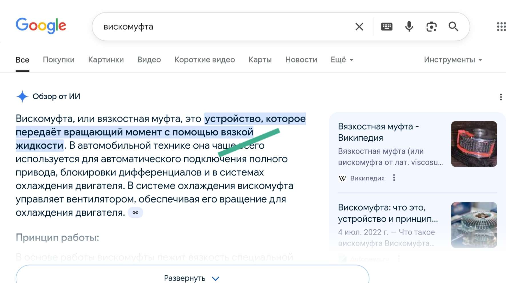Open the Инструменты dropdown
506x283 pixels.
[x=453, y=60]
